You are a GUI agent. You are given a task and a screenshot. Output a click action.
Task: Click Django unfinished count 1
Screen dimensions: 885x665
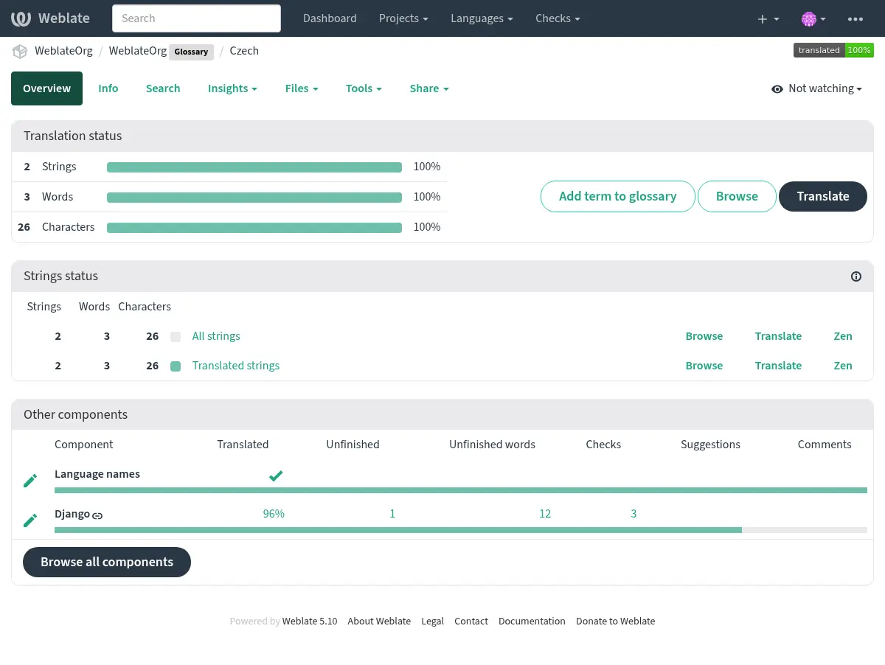click(x=392, y=514)
